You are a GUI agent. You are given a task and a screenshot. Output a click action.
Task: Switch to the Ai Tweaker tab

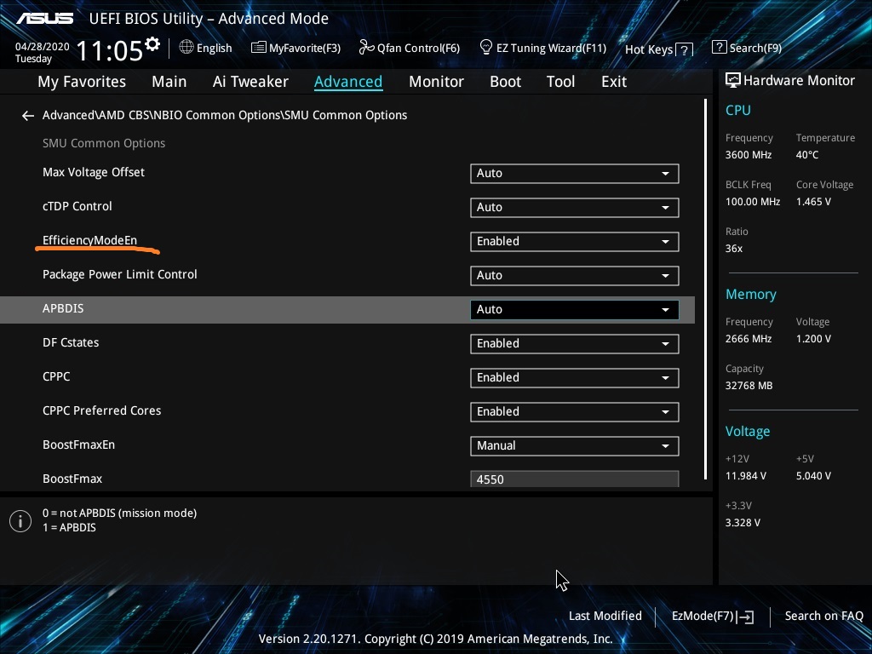tap(250, 82)
